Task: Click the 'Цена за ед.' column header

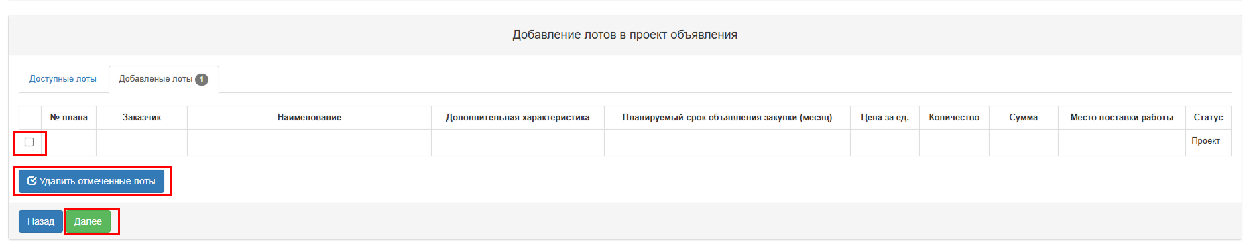Action: tap(885, 118)
